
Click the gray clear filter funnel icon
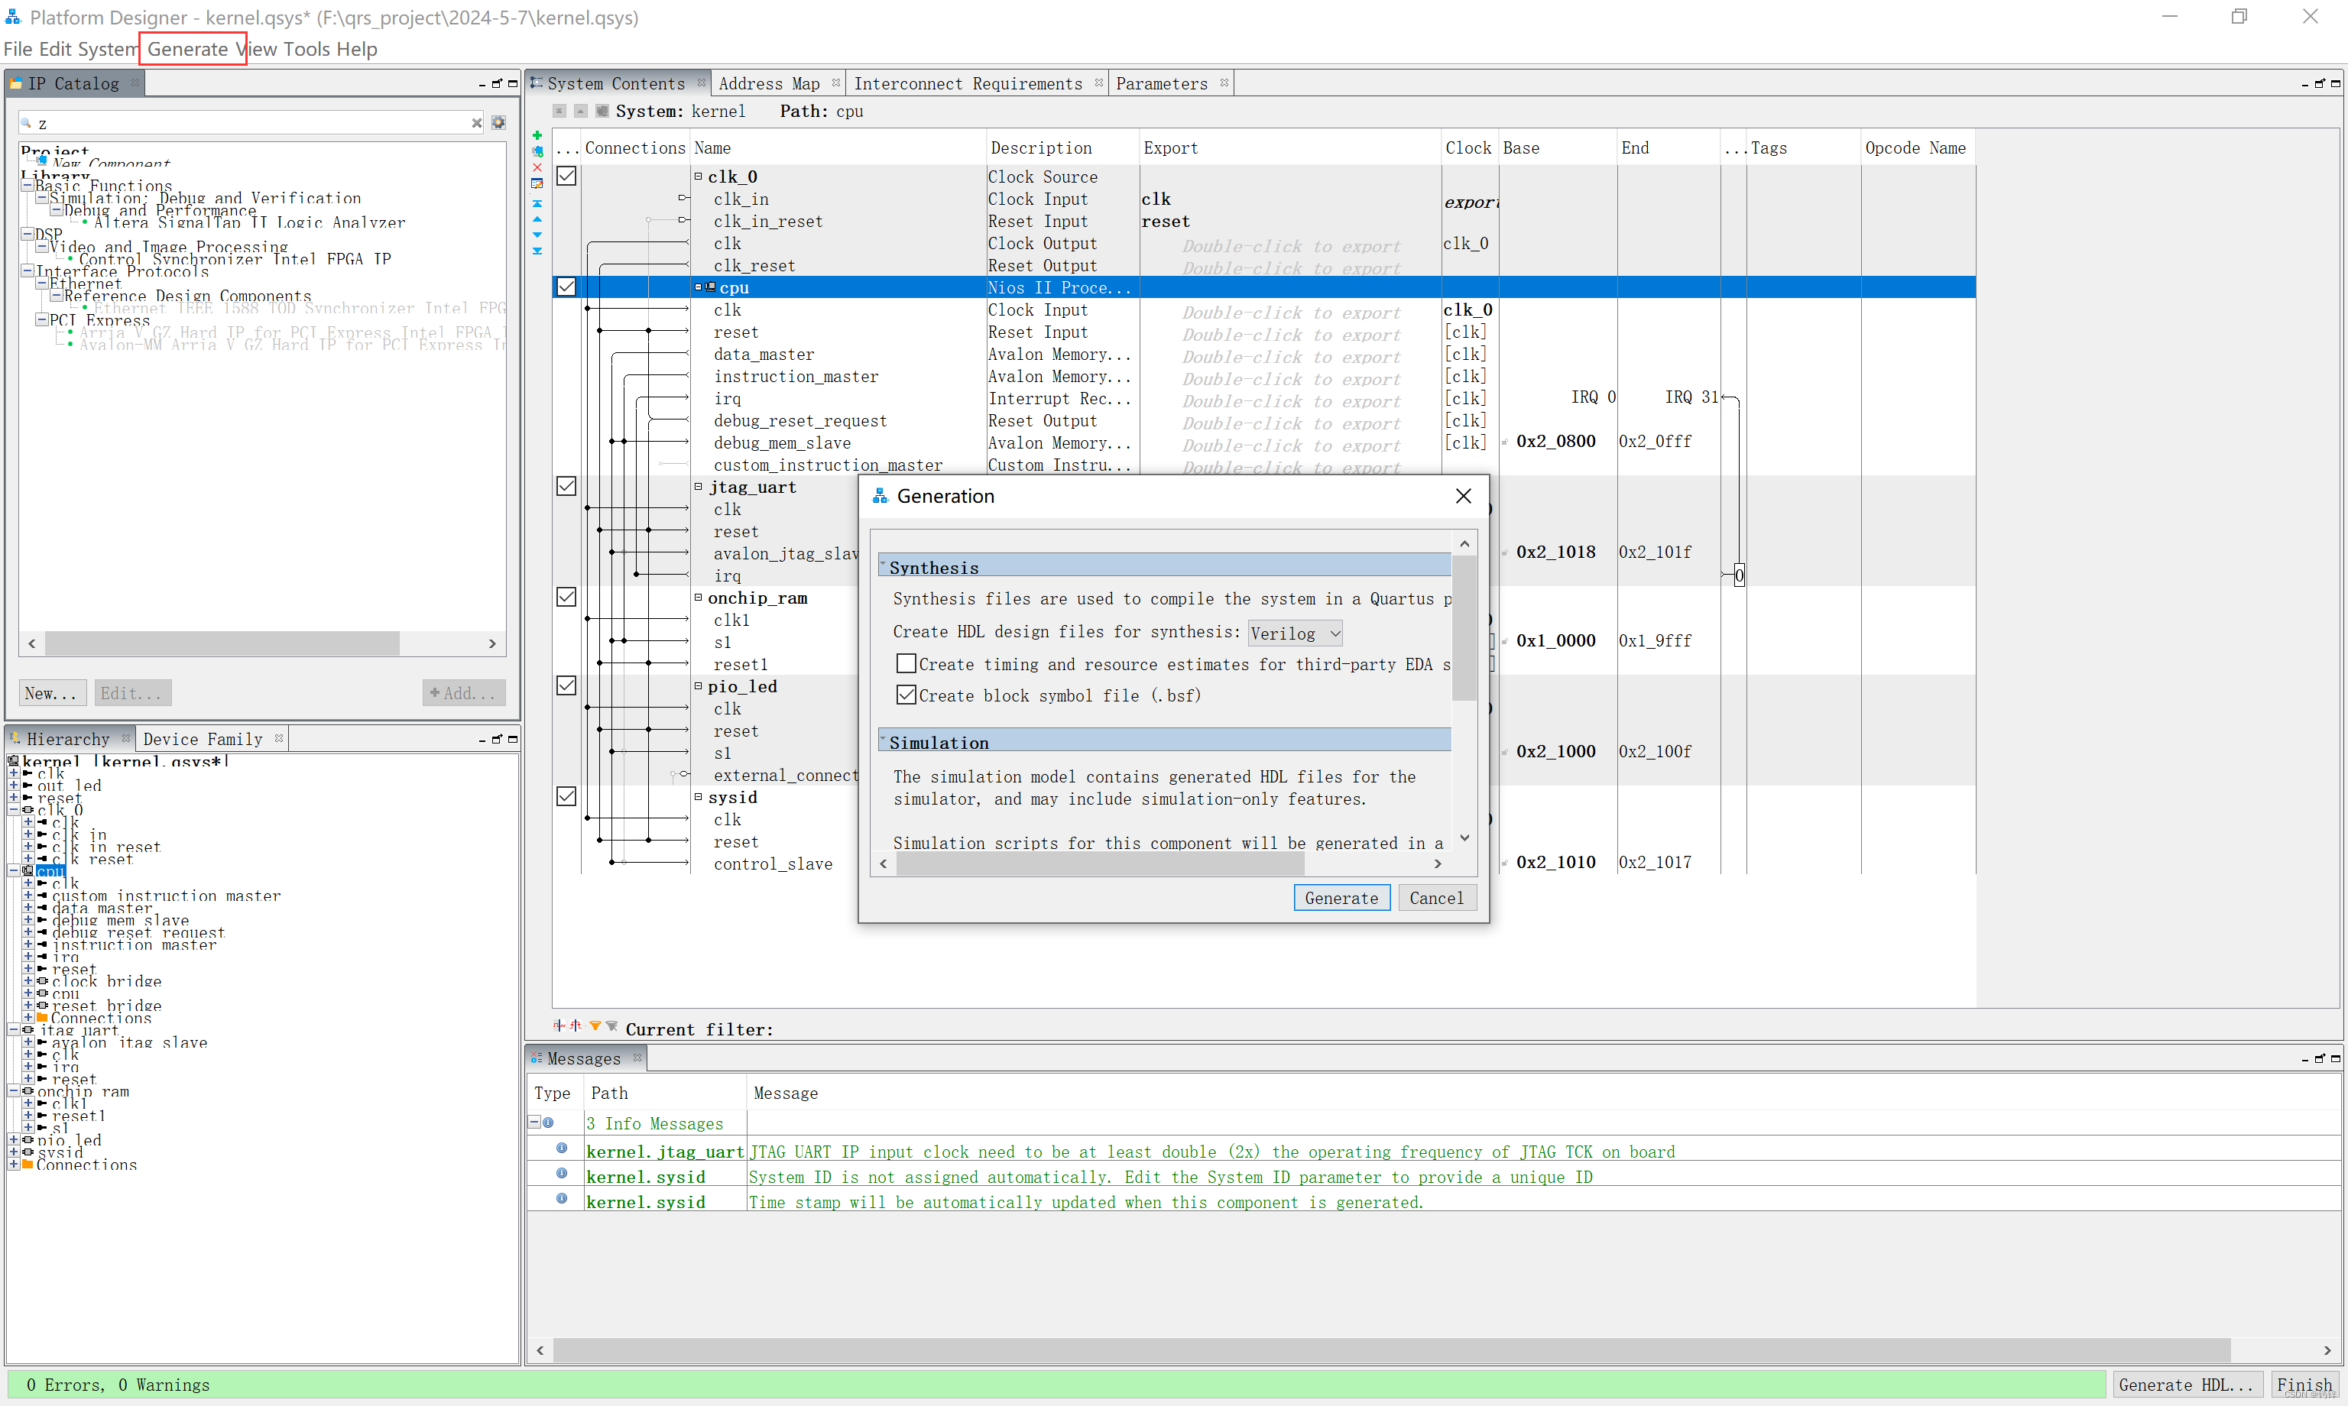[x=612, y=1026]
